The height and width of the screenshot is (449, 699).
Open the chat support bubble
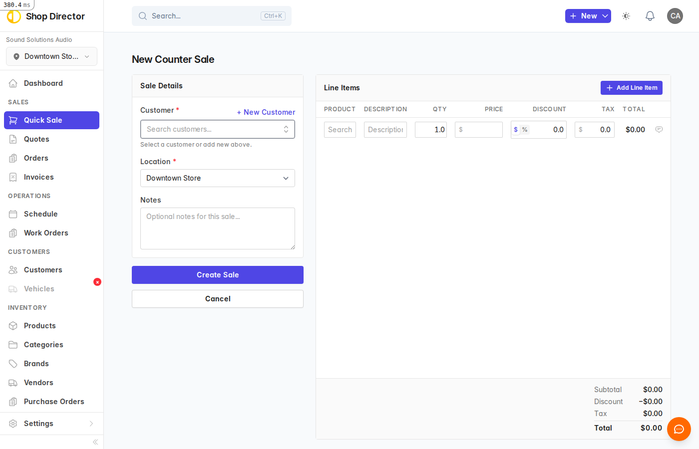679,429
